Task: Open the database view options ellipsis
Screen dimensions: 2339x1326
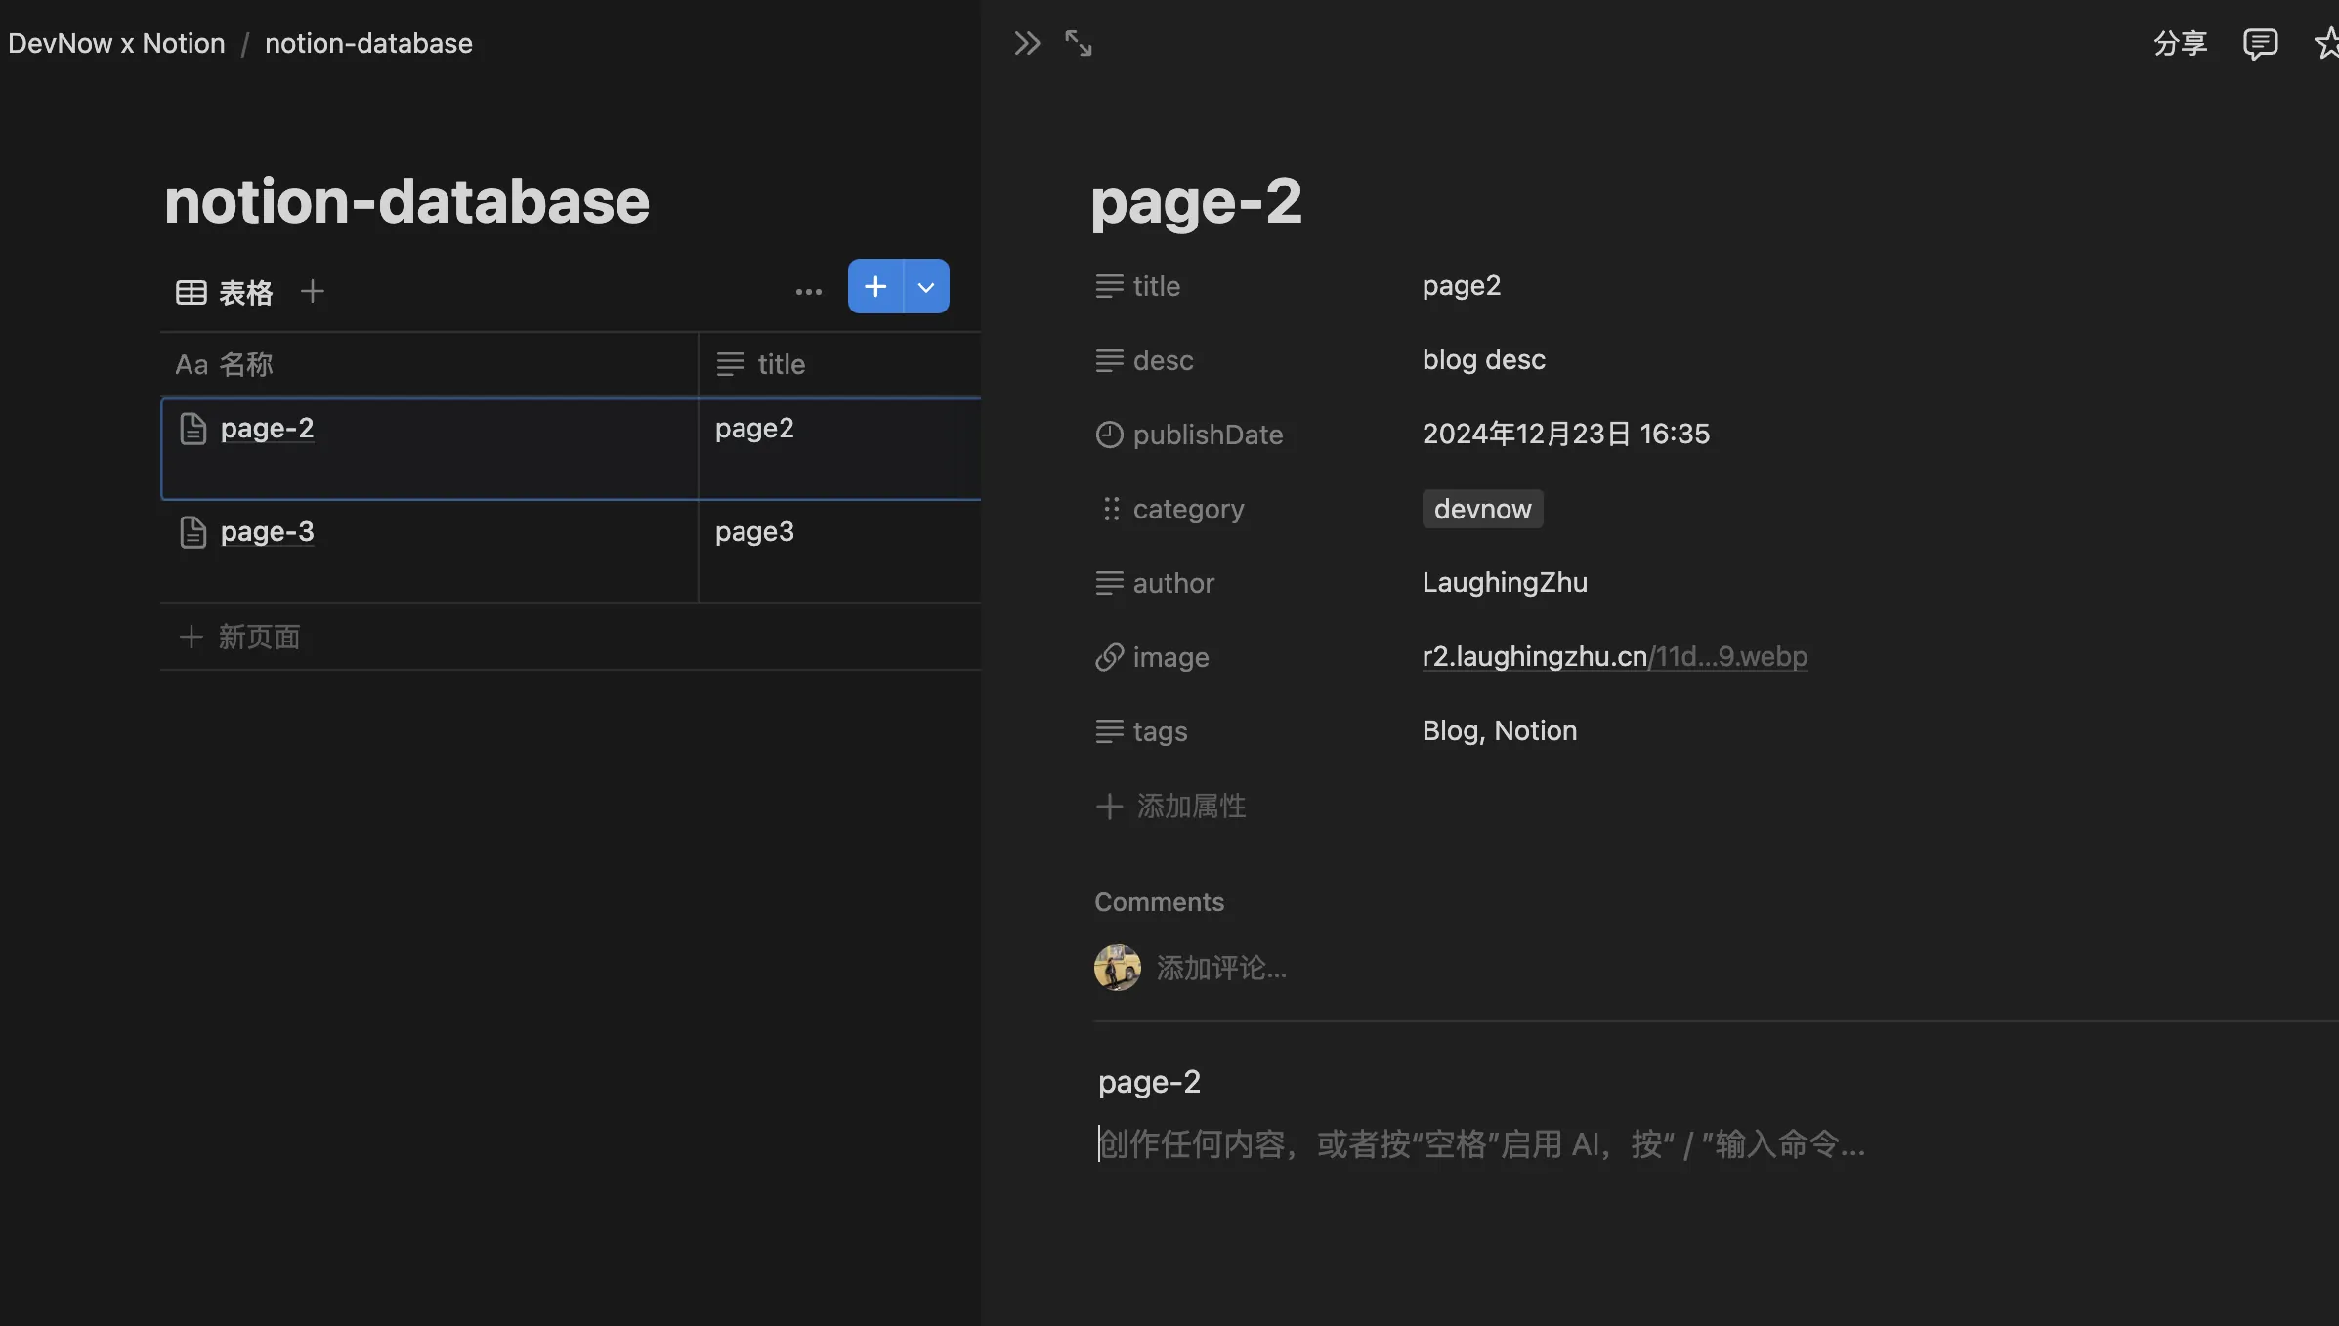Action: pyautogui.click(x=808, y=292)
